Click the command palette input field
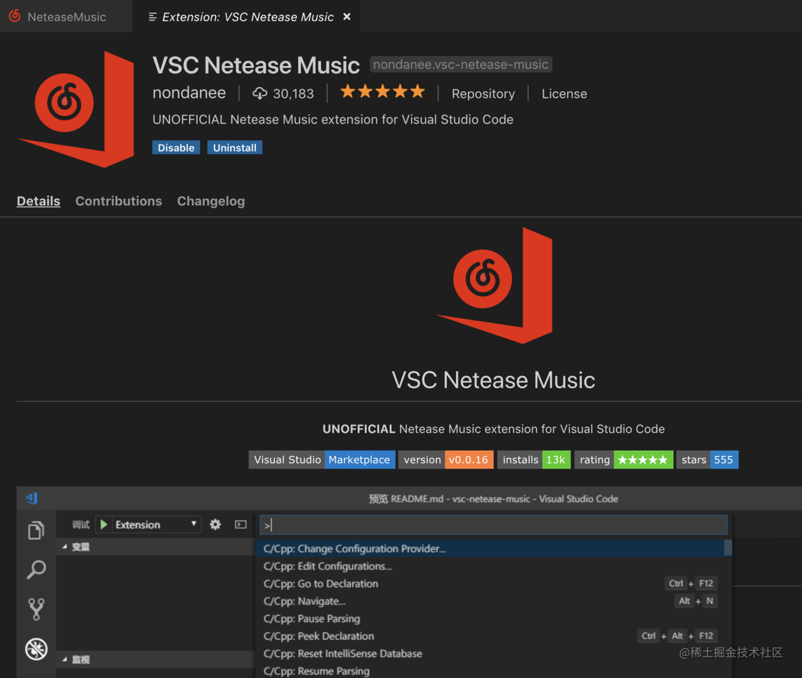The height and width of the screenshot is (678, 802). point(493,525)
